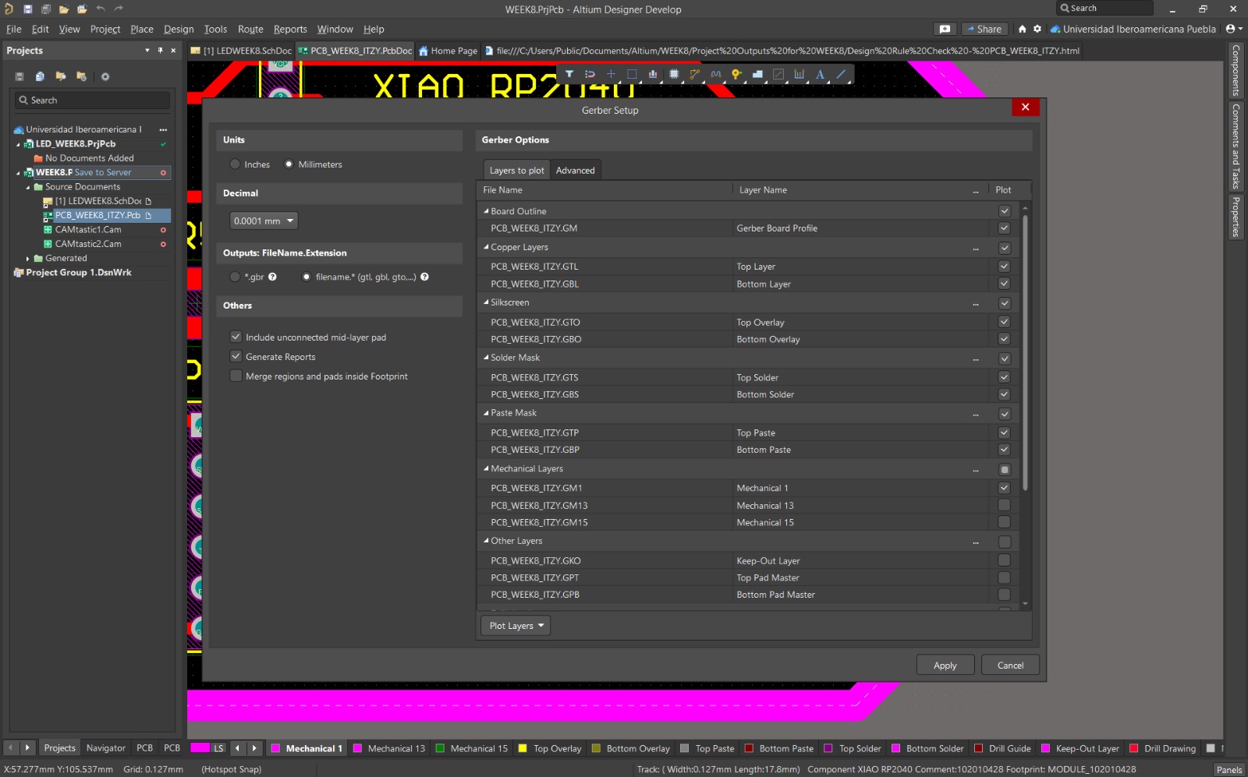Enable plot for Keep-Out Layer
This screenshot has width=1248, height=777.
(1004, 560)
